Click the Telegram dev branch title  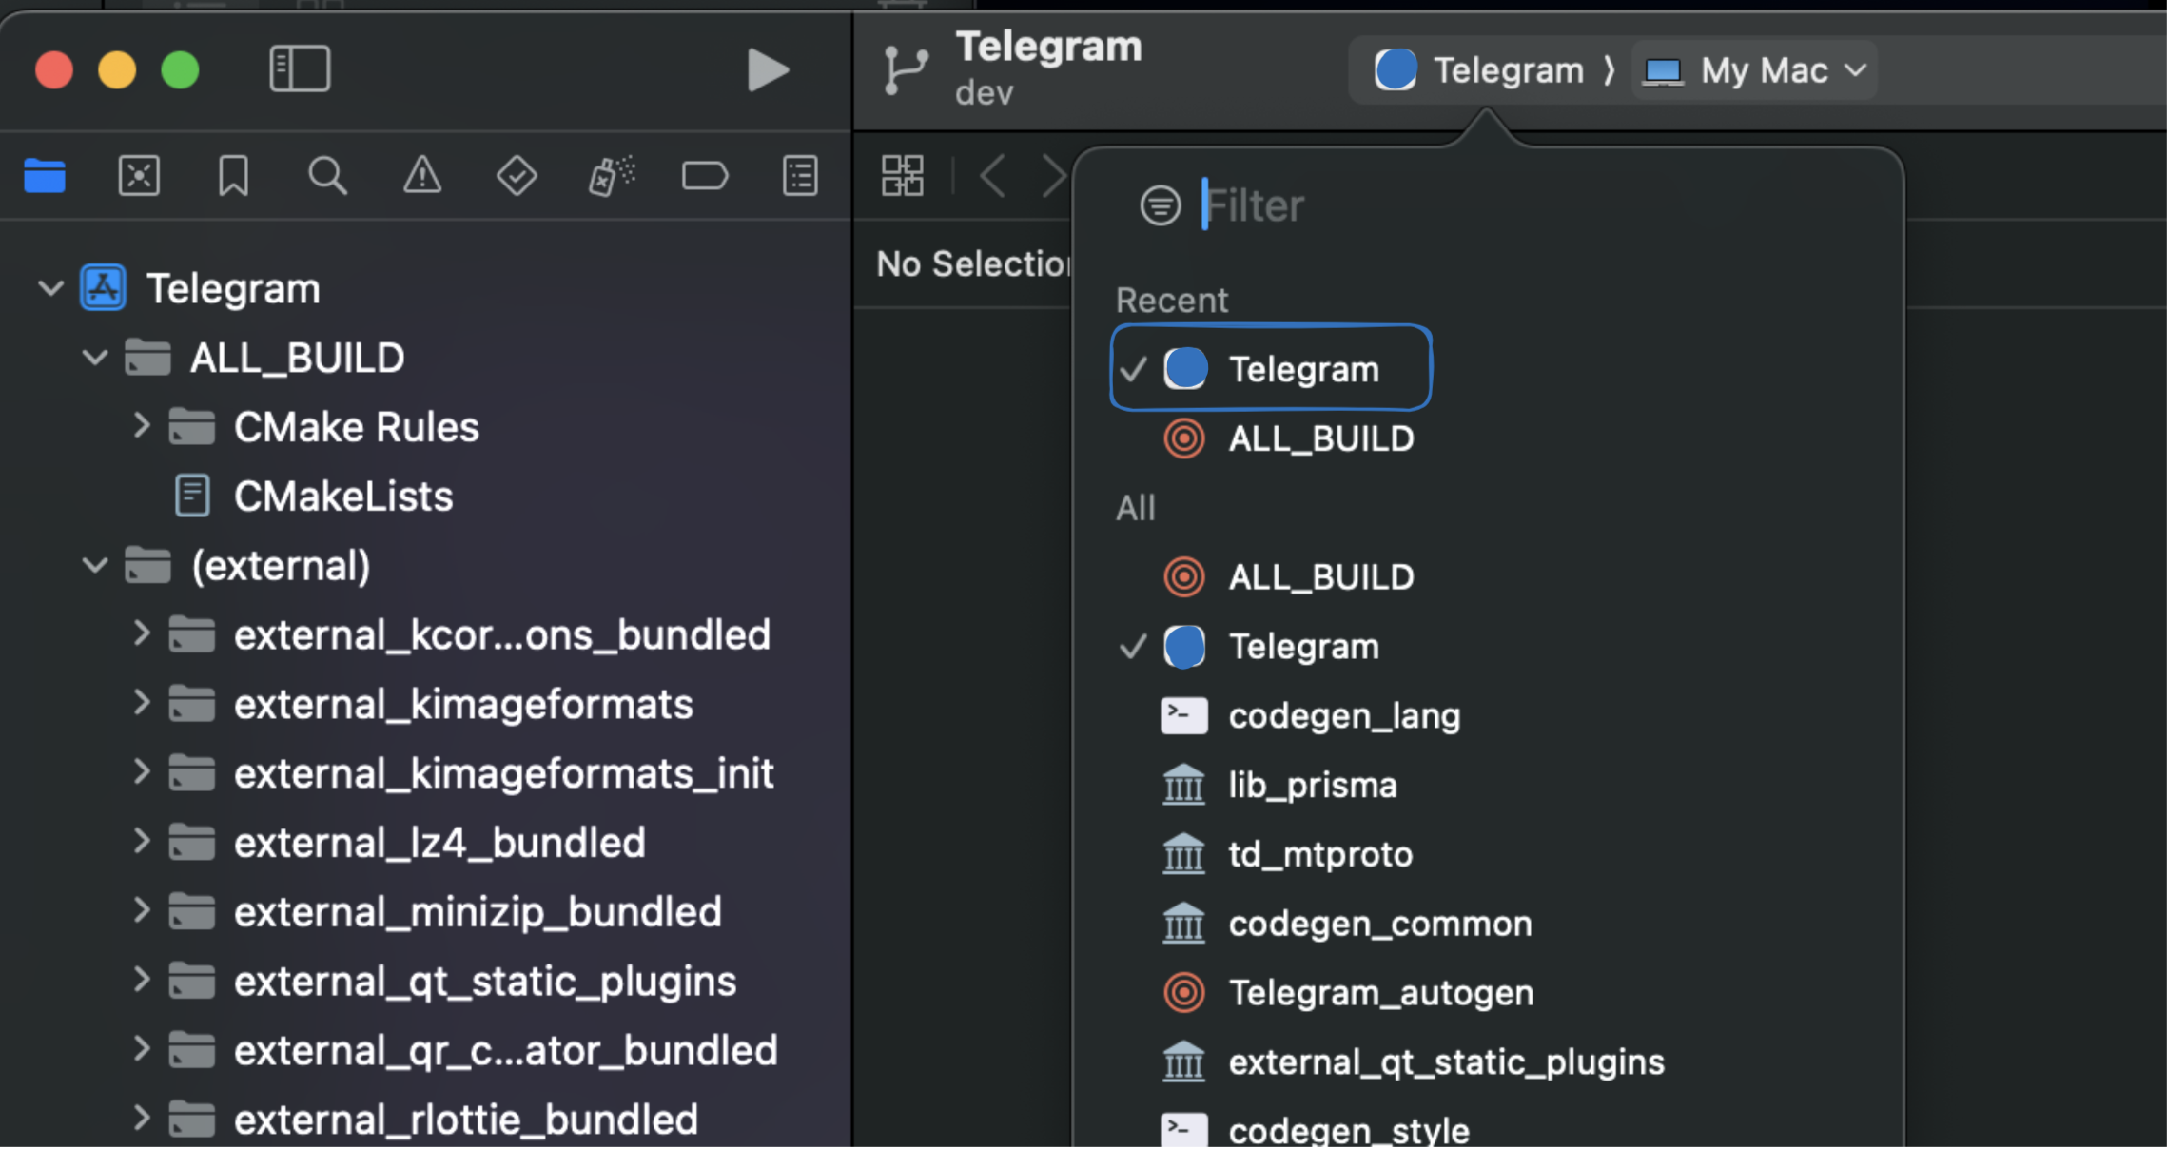coord(1048,68)
